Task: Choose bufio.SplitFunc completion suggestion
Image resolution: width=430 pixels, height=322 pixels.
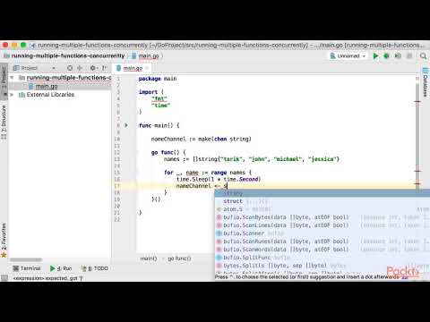Action: 322,258
